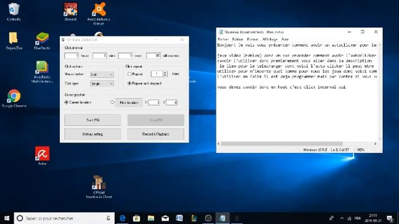Screen dimensions: 399x224
Task: Open the network icon in the system tray
Action: [x=349, y=218]
